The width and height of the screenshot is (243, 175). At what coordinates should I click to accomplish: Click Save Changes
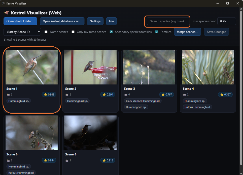[216, 32]
